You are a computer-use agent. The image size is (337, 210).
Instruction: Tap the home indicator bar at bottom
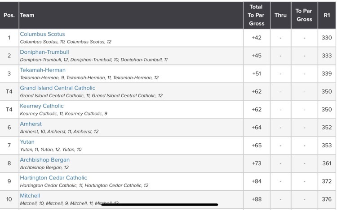pyautogui.click(x=160, y=205)
